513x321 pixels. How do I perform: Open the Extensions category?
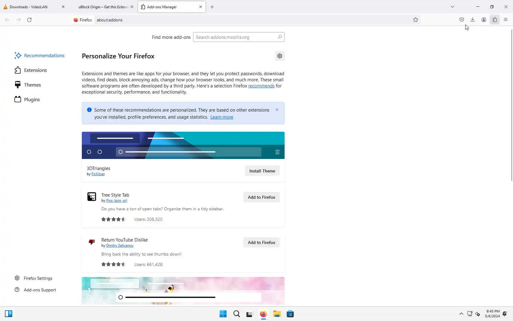[31, 70]
